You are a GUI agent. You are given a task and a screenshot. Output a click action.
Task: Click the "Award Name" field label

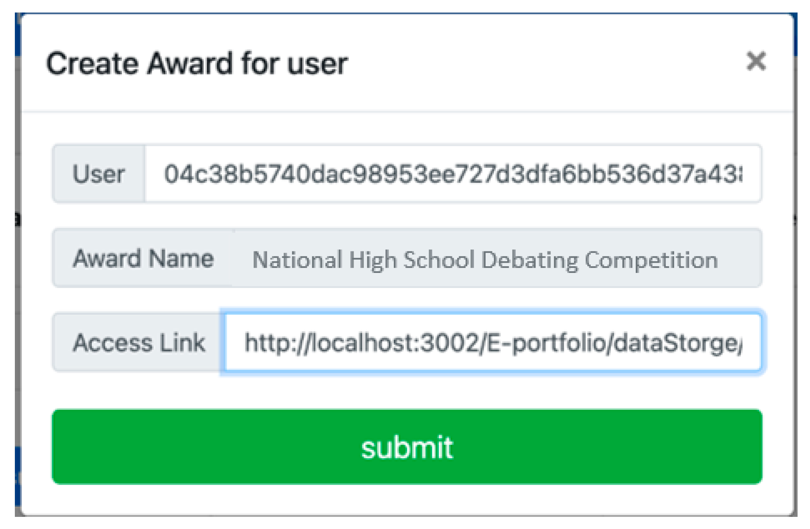point(143,259)
